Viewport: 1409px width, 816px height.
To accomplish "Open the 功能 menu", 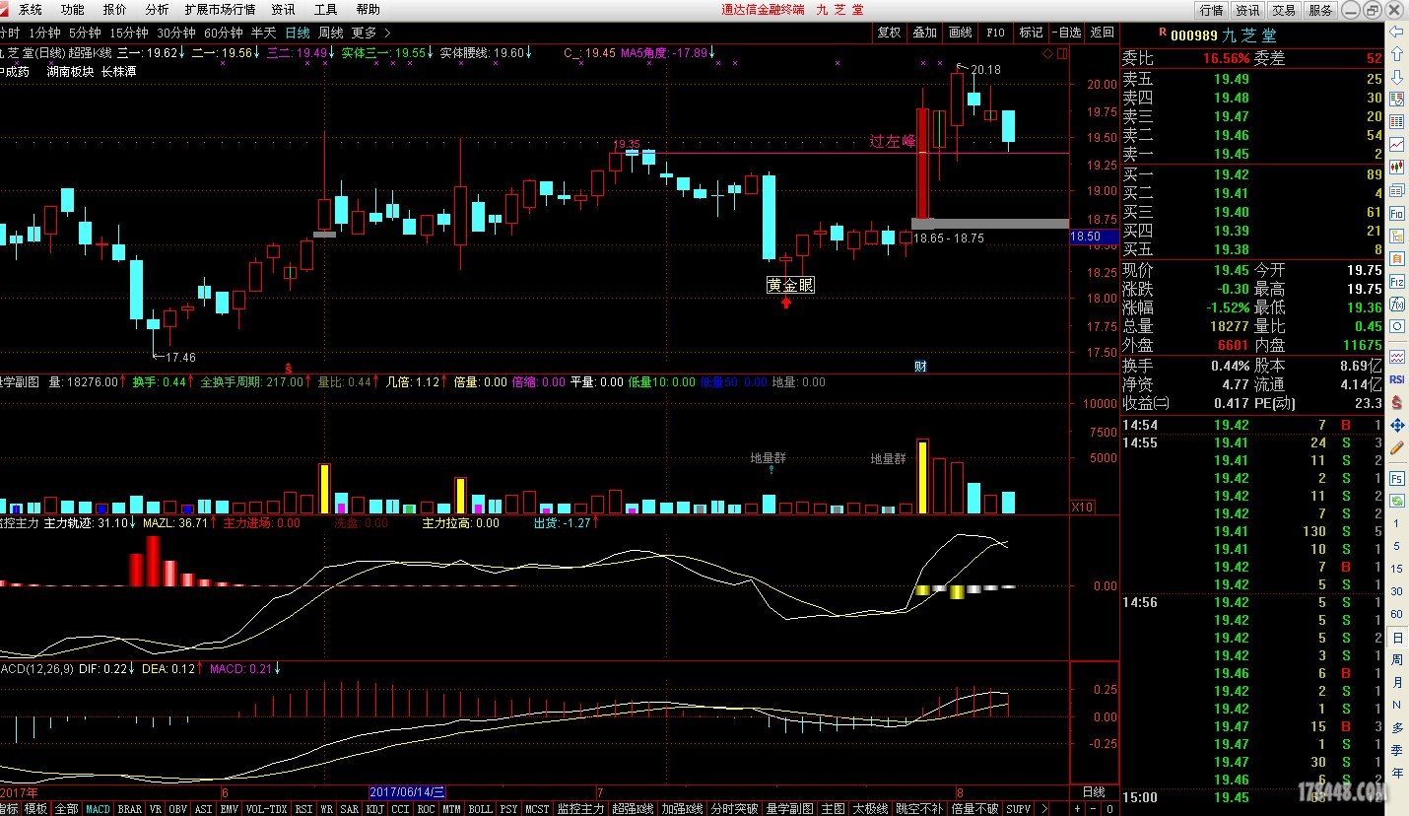I will pyautogui.click(x=72, y=10).
